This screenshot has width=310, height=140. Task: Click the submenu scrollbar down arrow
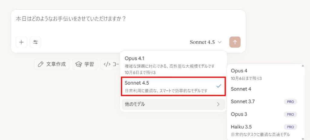click(303, 138)
